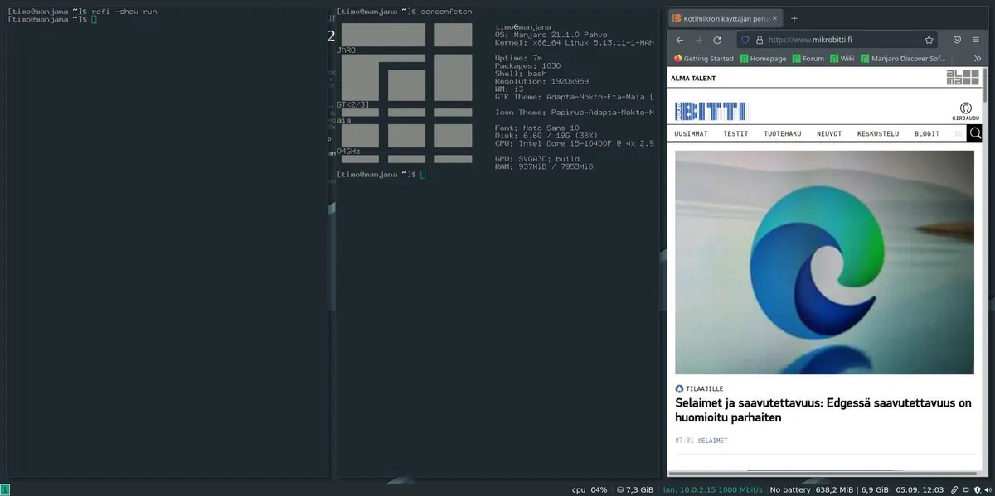995x496 pixels.
Task: Click the Firefox back arrow button
Action: (680, 40)
